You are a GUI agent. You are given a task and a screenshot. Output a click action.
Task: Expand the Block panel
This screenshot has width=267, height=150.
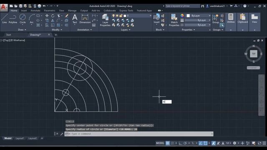[160, 30]
